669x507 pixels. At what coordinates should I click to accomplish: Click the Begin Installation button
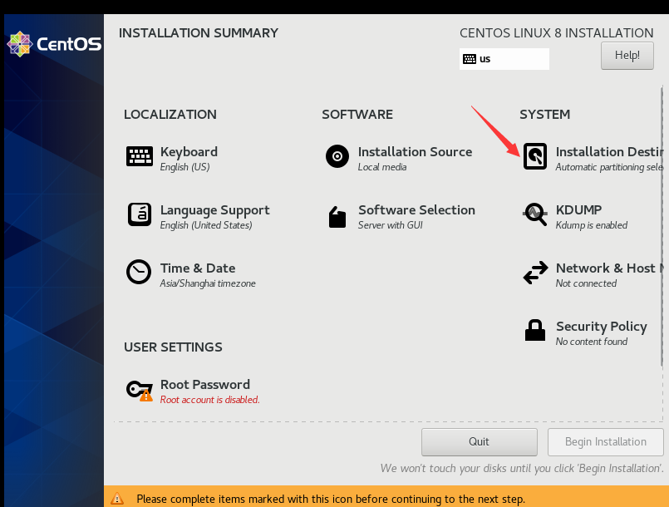coord(606,441)
